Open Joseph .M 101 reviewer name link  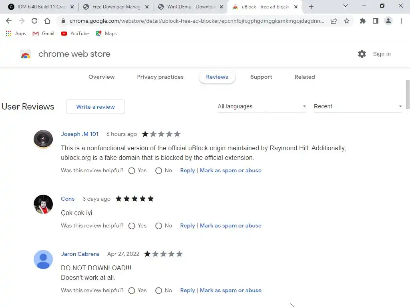click(x=80, y=134)
